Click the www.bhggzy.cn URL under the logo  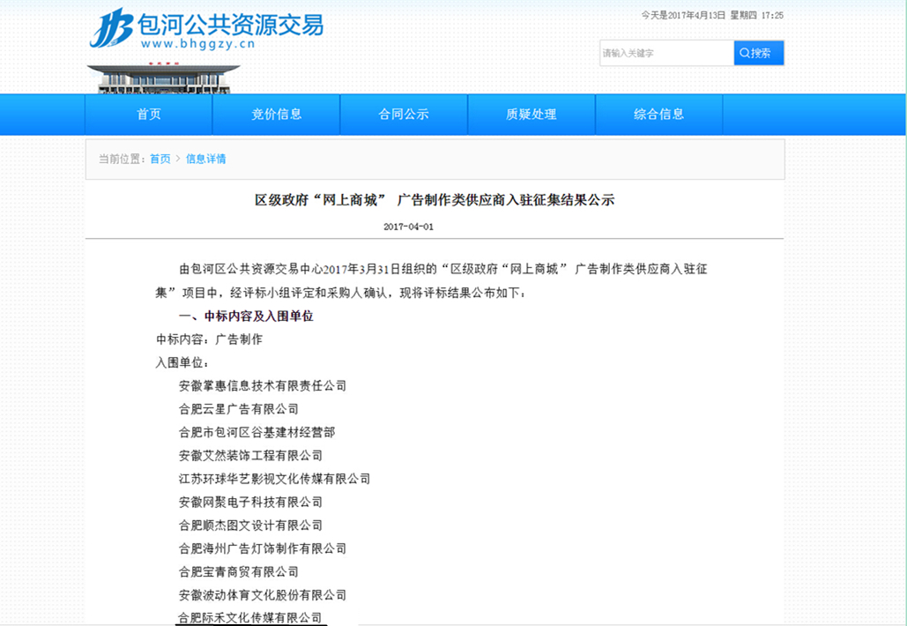point(197,44)
